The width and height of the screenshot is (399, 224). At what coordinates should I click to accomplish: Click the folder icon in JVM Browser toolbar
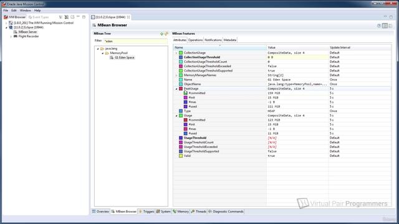coord(72,17)
